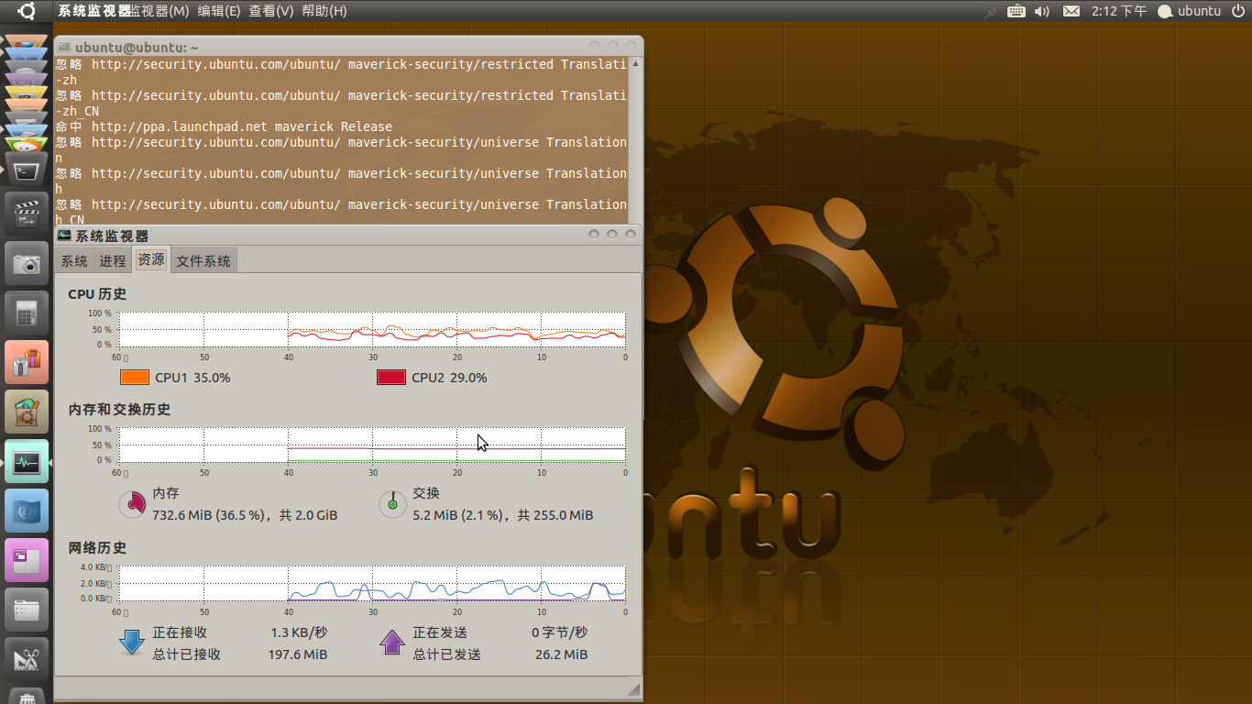Click the 系统监视器 window title bar

click(348, 236)
